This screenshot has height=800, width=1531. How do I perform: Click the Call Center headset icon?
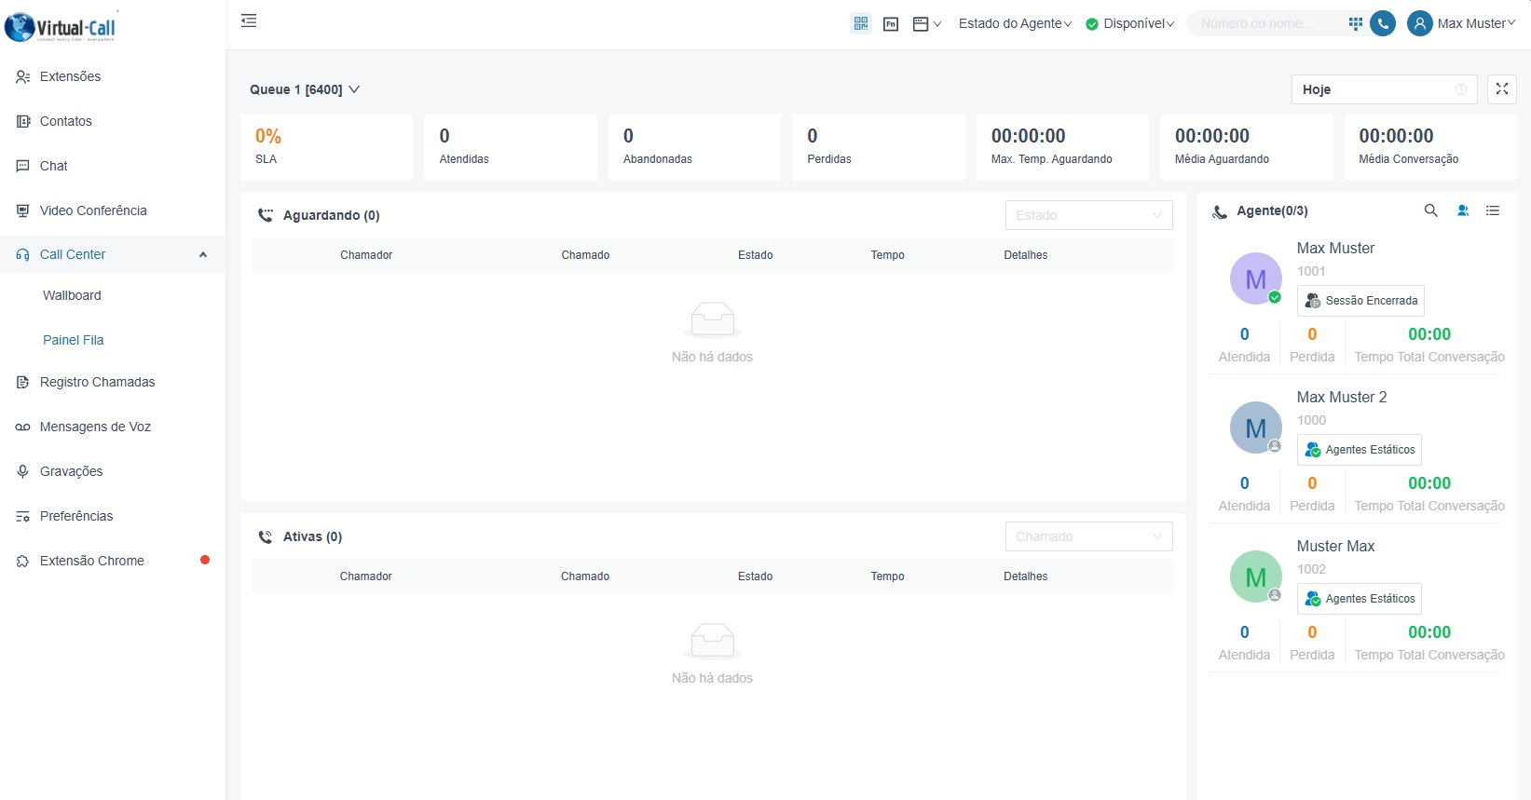(x=22, y=254)
